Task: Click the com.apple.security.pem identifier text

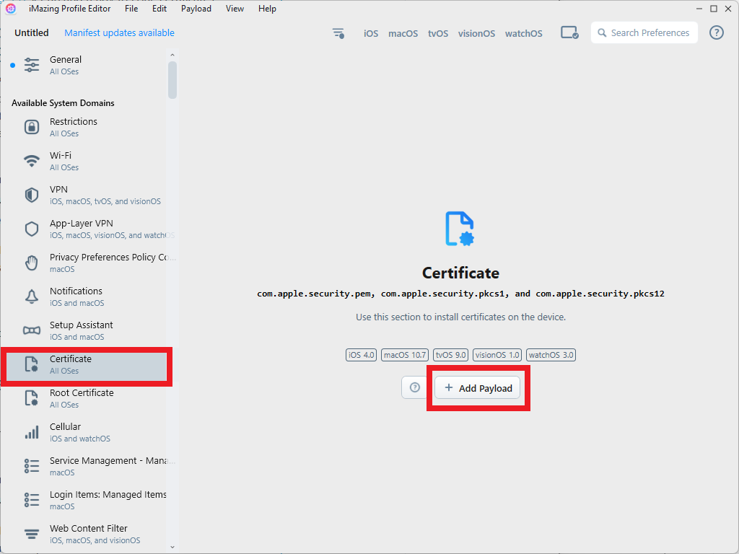Action: [x=313, y=294]
